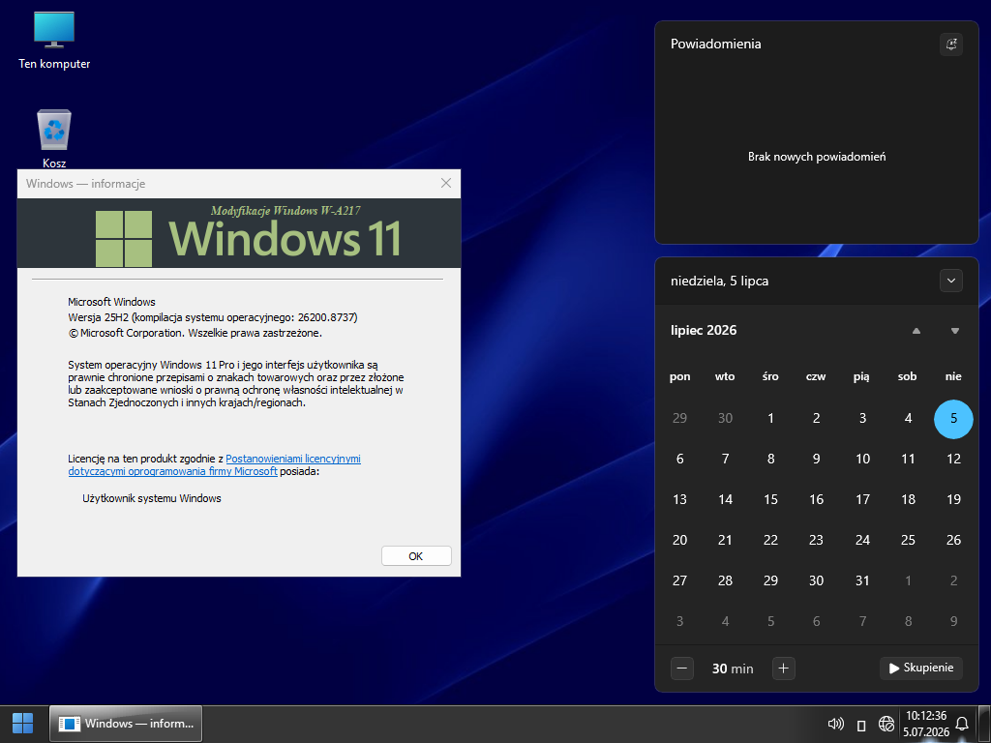Viewport: 991px width, 743px height.
Task: Select July 31 in the calendar
Action: 862,580
